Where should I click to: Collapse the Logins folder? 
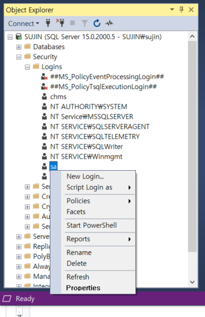pyautogui.click(x=28, y=67)
